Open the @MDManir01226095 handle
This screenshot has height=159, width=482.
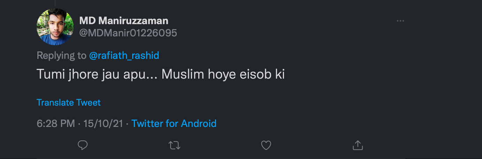[x=128, y=33]
